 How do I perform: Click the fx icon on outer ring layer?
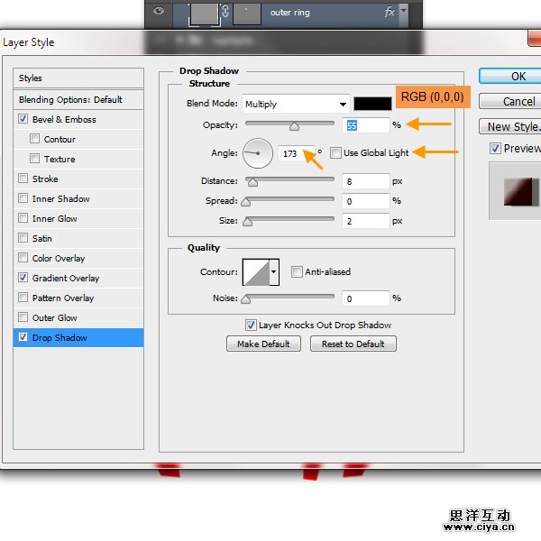(389, 13)
